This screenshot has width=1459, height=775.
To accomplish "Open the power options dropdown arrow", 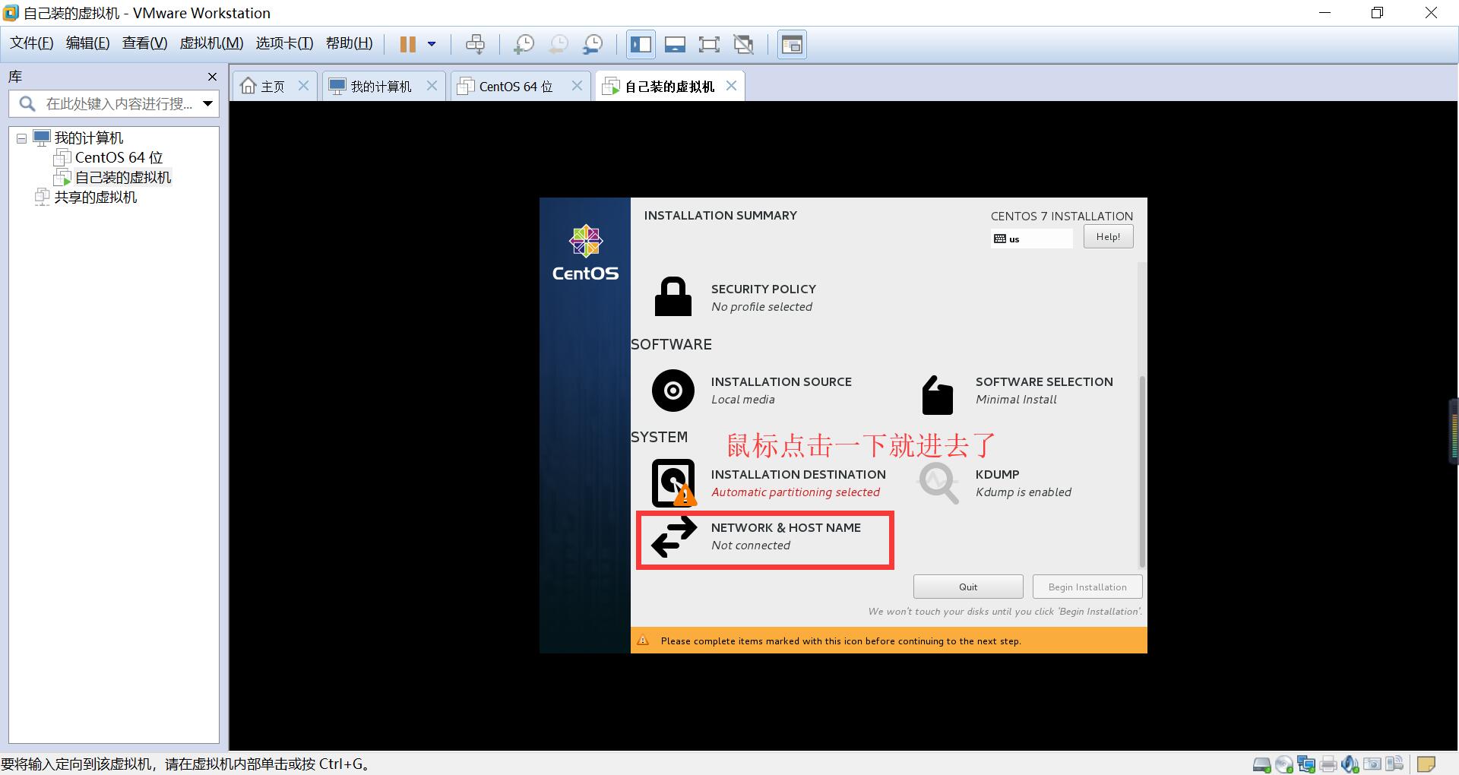I will (x=432, y=44).
